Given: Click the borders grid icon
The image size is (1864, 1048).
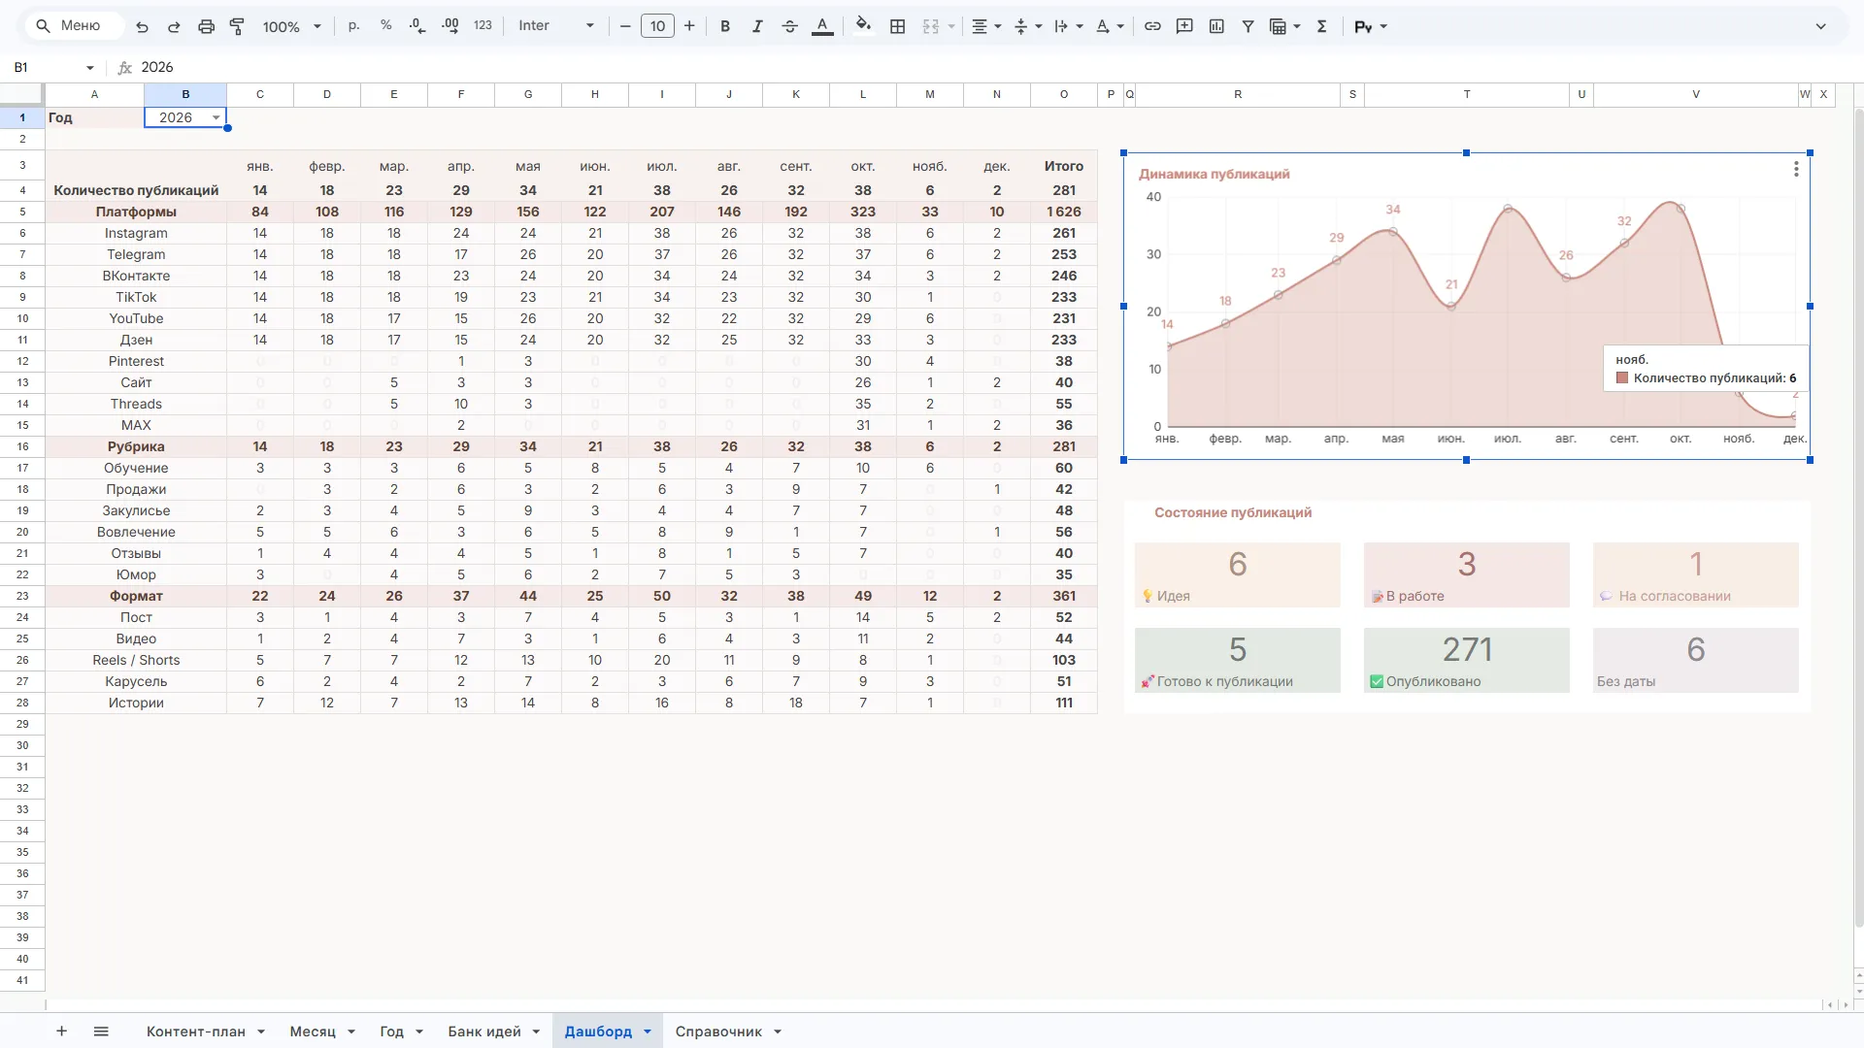Looking at the screenshot, I should tap(898, 26).
